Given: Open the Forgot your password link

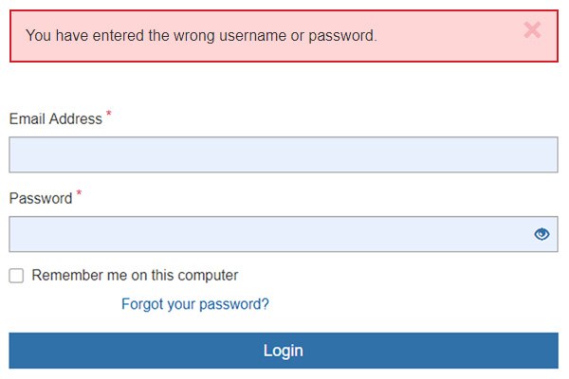Looking at the screenshot, I should click(195, 304).
